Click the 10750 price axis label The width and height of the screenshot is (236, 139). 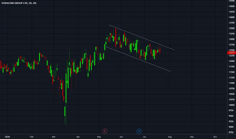(x=232, y=88)
